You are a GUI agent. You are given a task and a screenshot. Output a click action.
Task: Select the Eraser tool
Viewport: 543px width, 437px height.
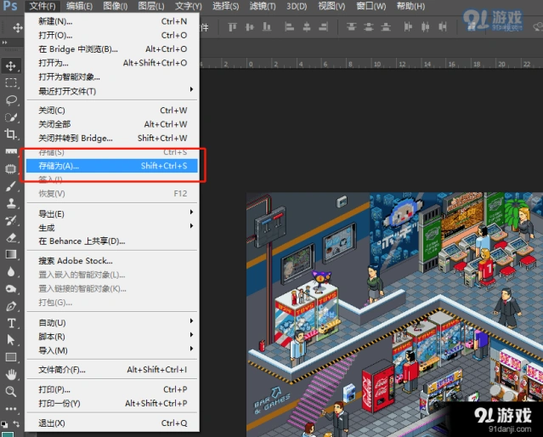pyautogui.click(x=11, y=237)
